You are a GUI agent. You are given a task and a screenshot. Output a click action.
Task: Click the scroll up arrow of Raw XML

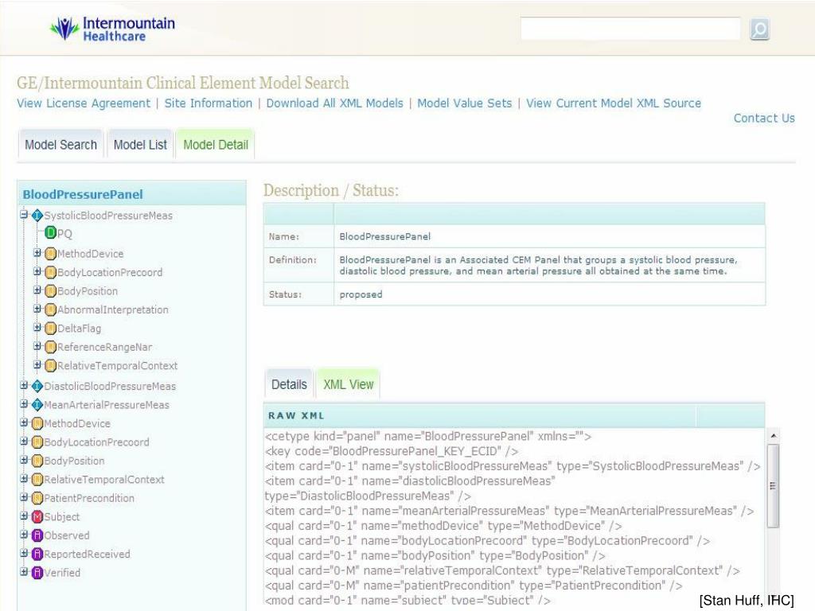(x=773, y=435)
